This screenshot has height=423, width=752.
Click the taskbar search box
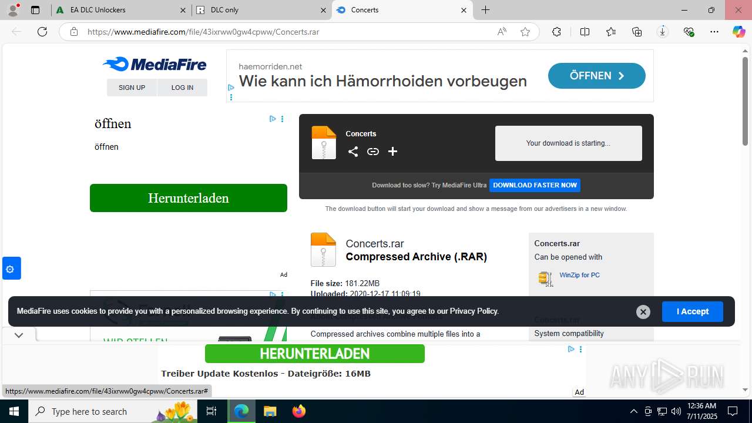[114, 411]
